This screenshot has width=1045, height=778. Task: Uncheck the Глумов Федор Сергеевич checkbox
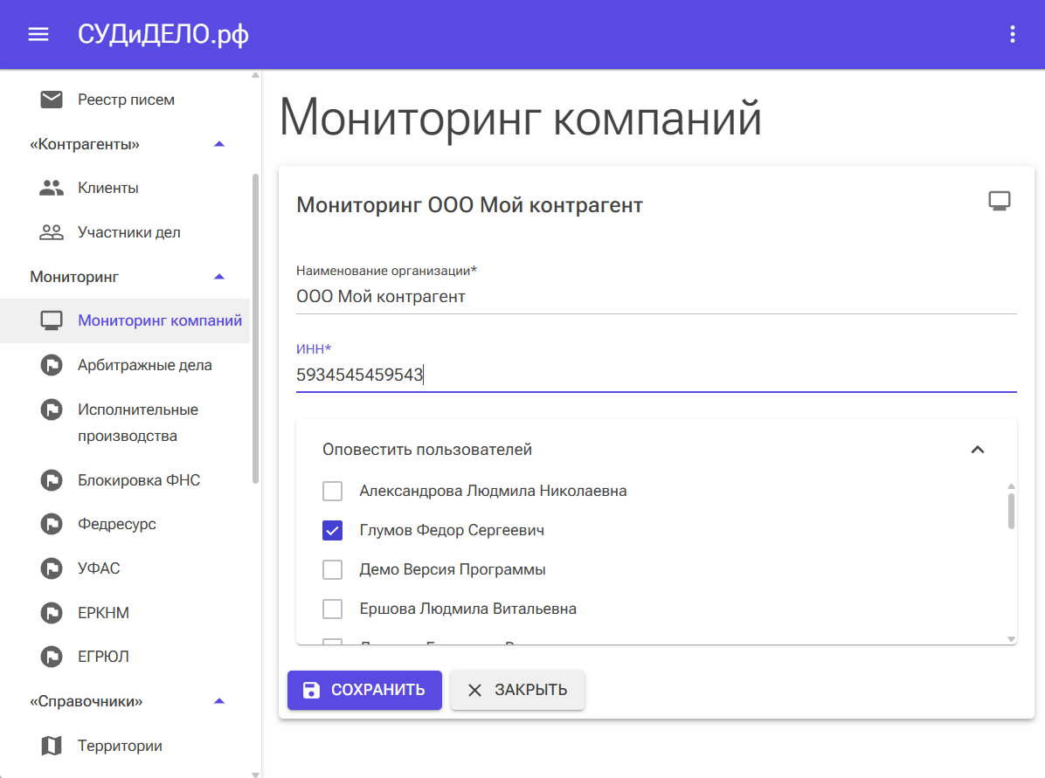click(x=332, y=530)
